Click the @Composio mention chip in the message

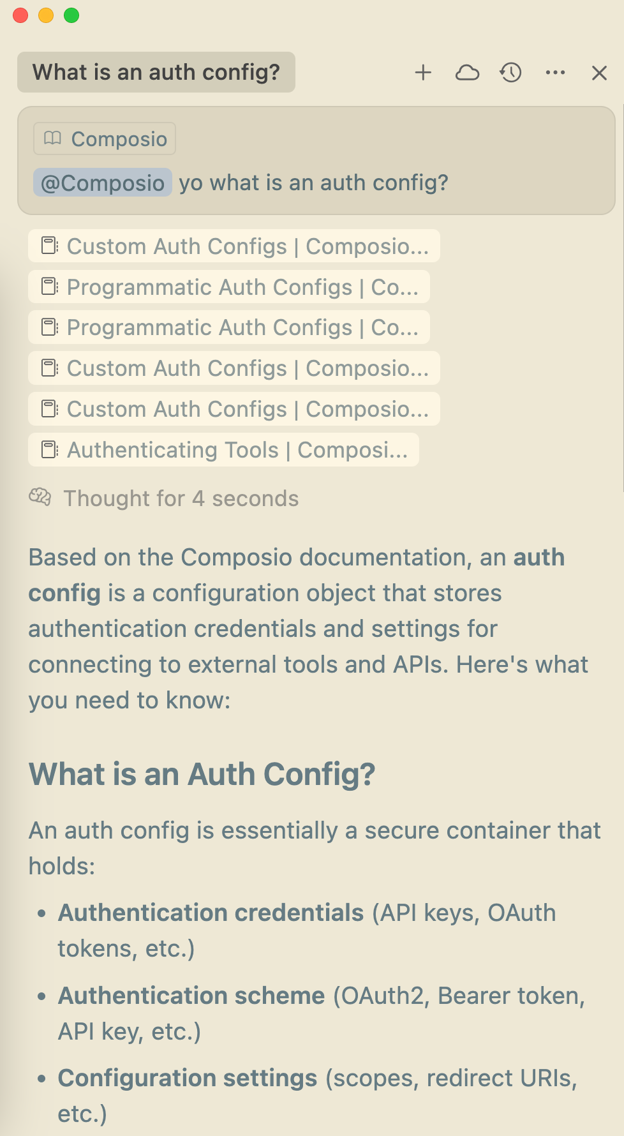(102, 183)
